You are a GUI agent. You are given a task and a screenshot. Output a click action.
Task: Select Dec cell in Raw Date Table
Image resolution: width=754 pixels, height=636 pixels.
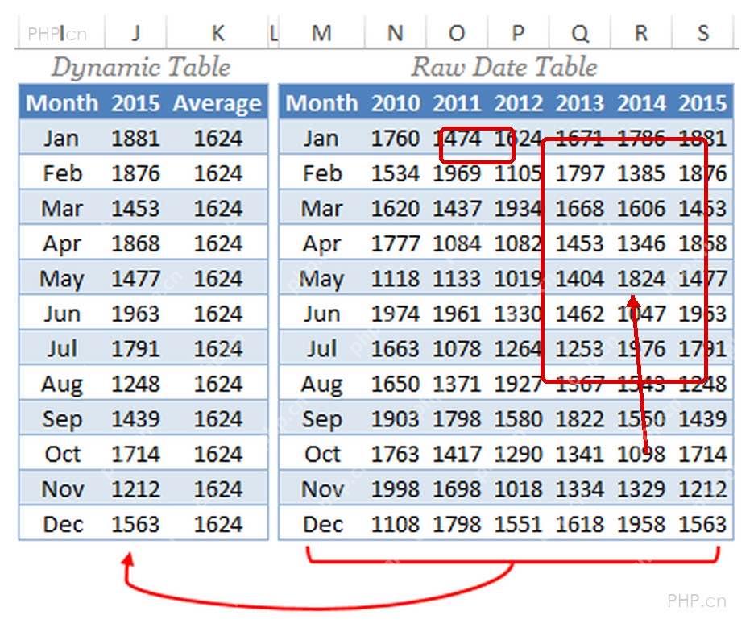322,525
